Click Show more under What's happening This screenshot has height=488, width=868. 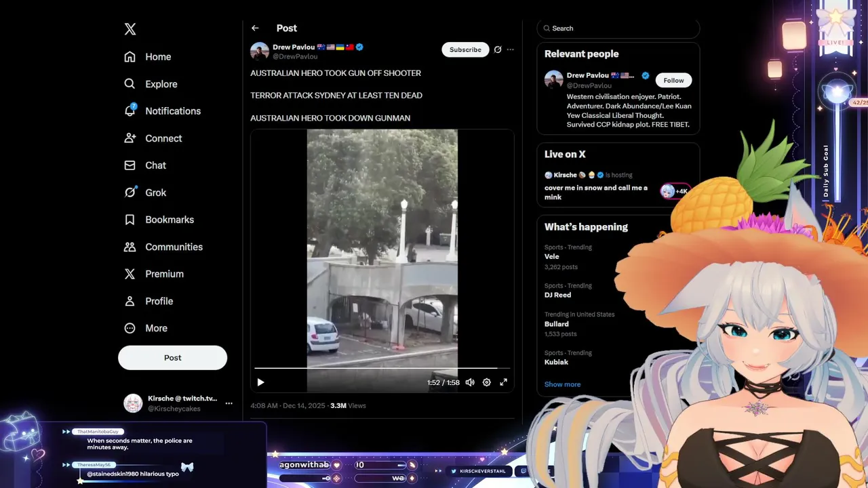click(562, 384)
